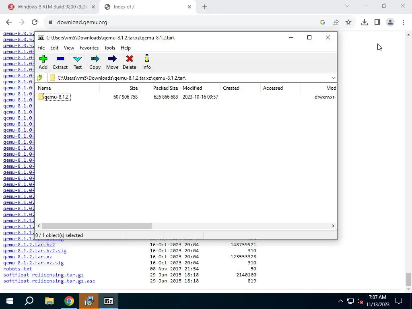The height and width of the screenshot is (309, 412).
Task: Open the Tools menu
Action: click(109, 48)
